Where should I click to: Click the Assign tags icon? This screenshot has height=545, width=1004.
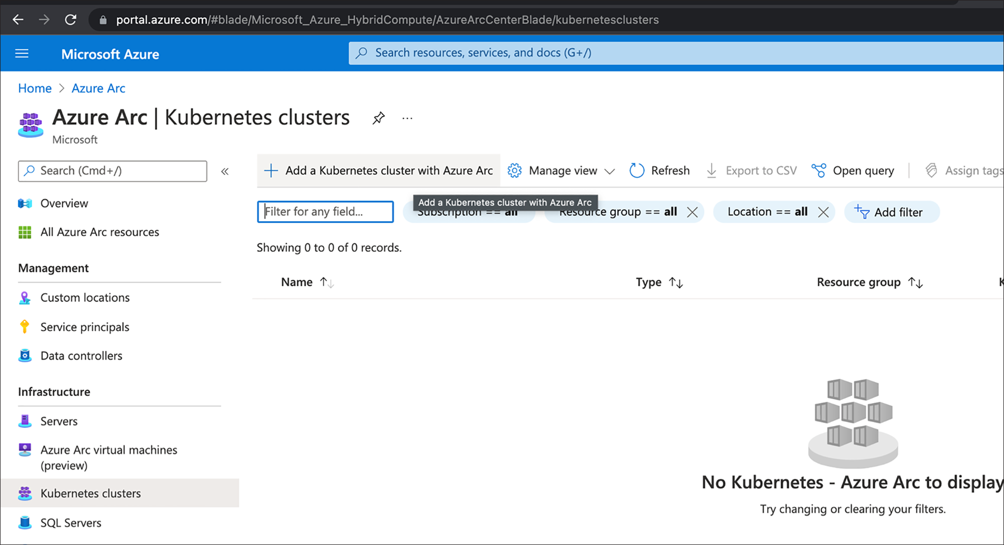931,170
